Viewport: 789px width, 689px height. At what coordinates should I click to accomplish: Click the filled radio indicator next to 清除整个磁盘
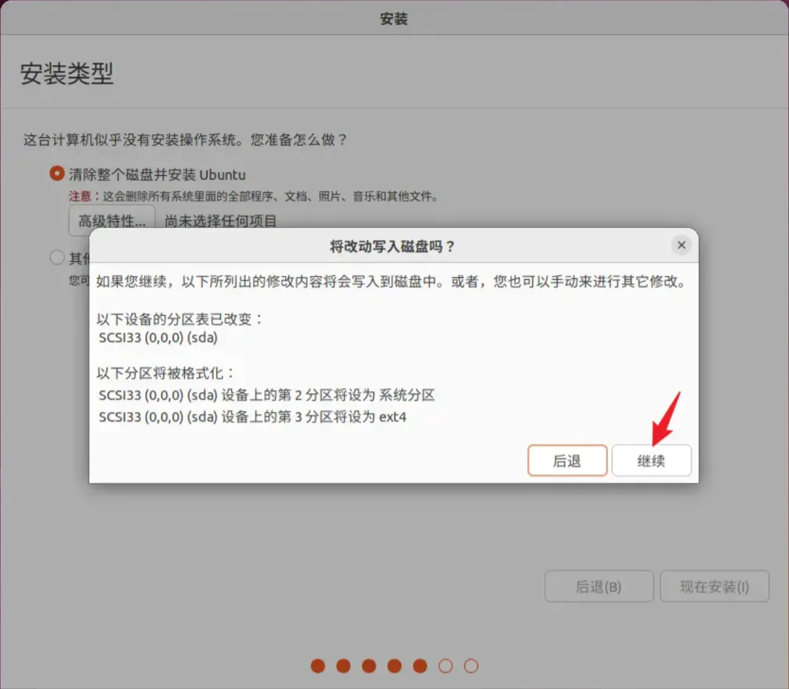(x=56, y=174)
